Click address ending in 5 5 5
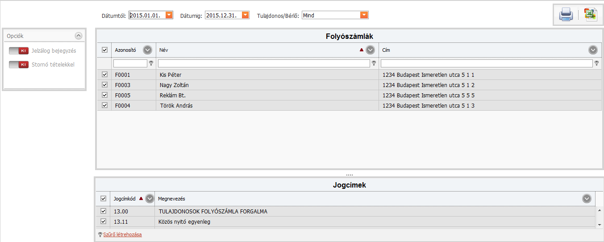 (x=429, y=95)
